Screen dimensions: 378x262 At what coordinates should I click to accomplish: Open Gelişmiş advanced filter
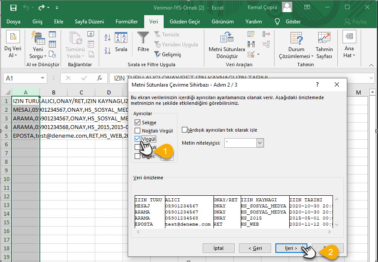coord(168,55)
